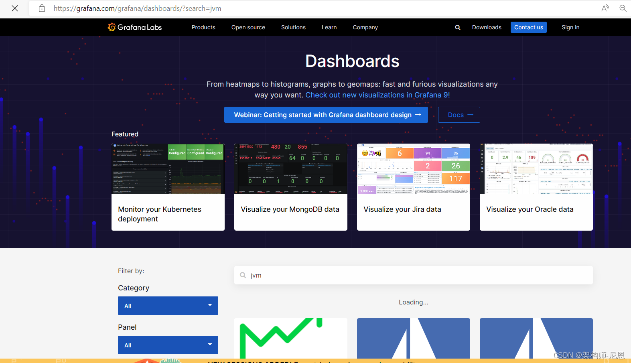
Task: Open the Grafana 9 visualizations link
Action: tap(377, 95)
